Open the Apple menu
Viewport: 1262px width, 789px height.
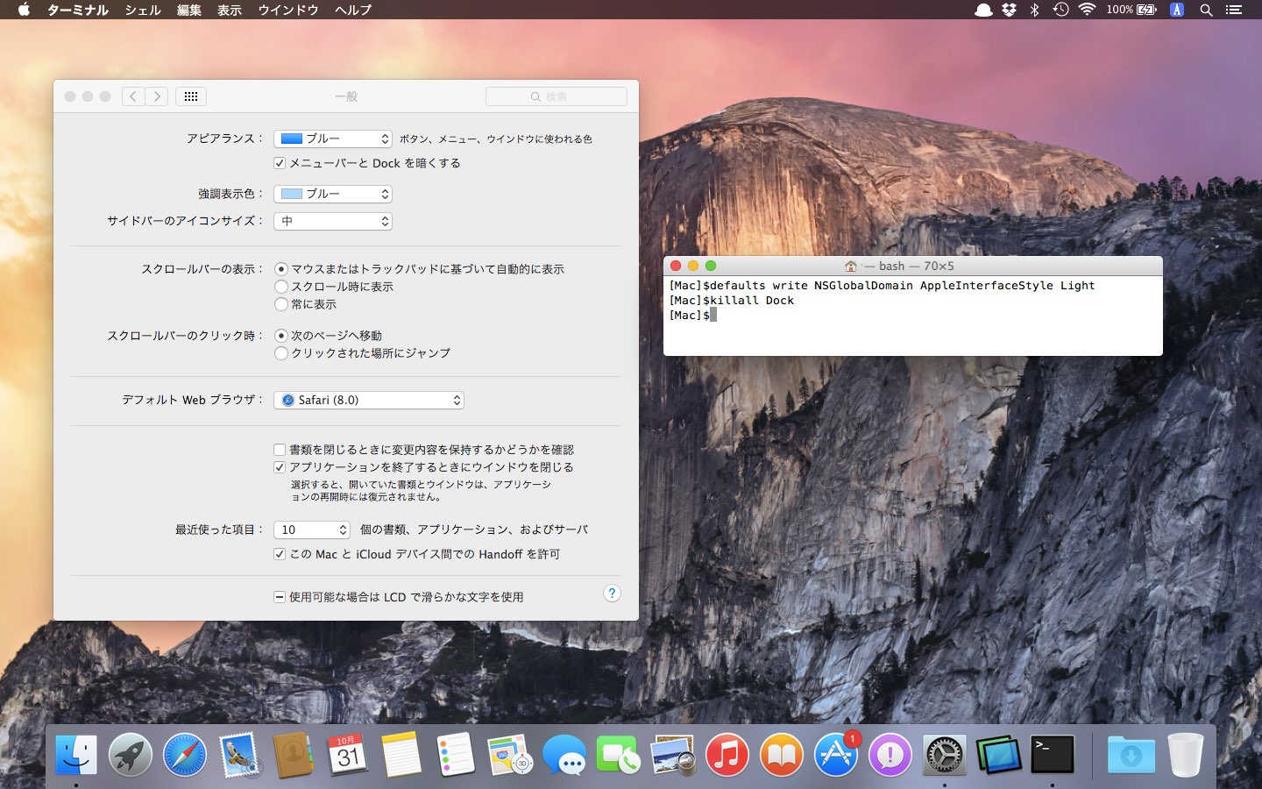click(x=24, y=10)
